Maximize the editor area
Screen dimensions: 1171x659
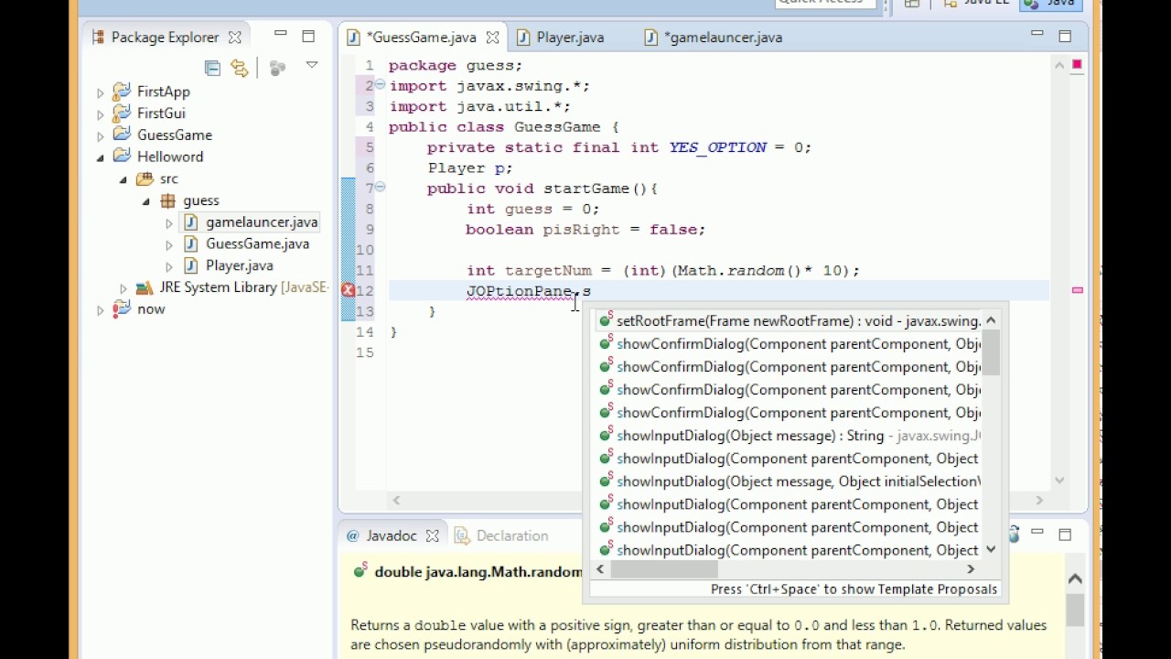coord(1065,37)
